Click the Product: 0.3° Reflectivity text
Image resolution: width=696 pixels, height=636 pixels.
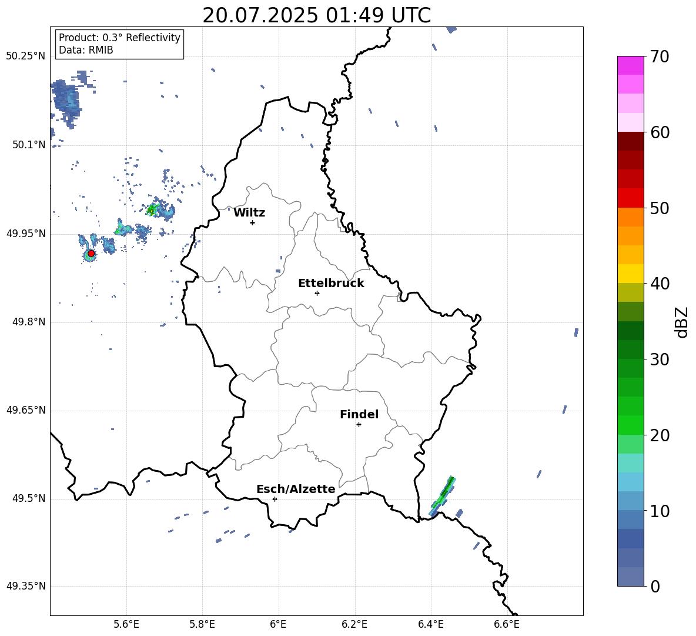point(119,38)
